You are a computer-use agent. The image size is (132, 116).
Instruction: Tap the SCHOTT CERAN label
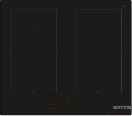124,6
